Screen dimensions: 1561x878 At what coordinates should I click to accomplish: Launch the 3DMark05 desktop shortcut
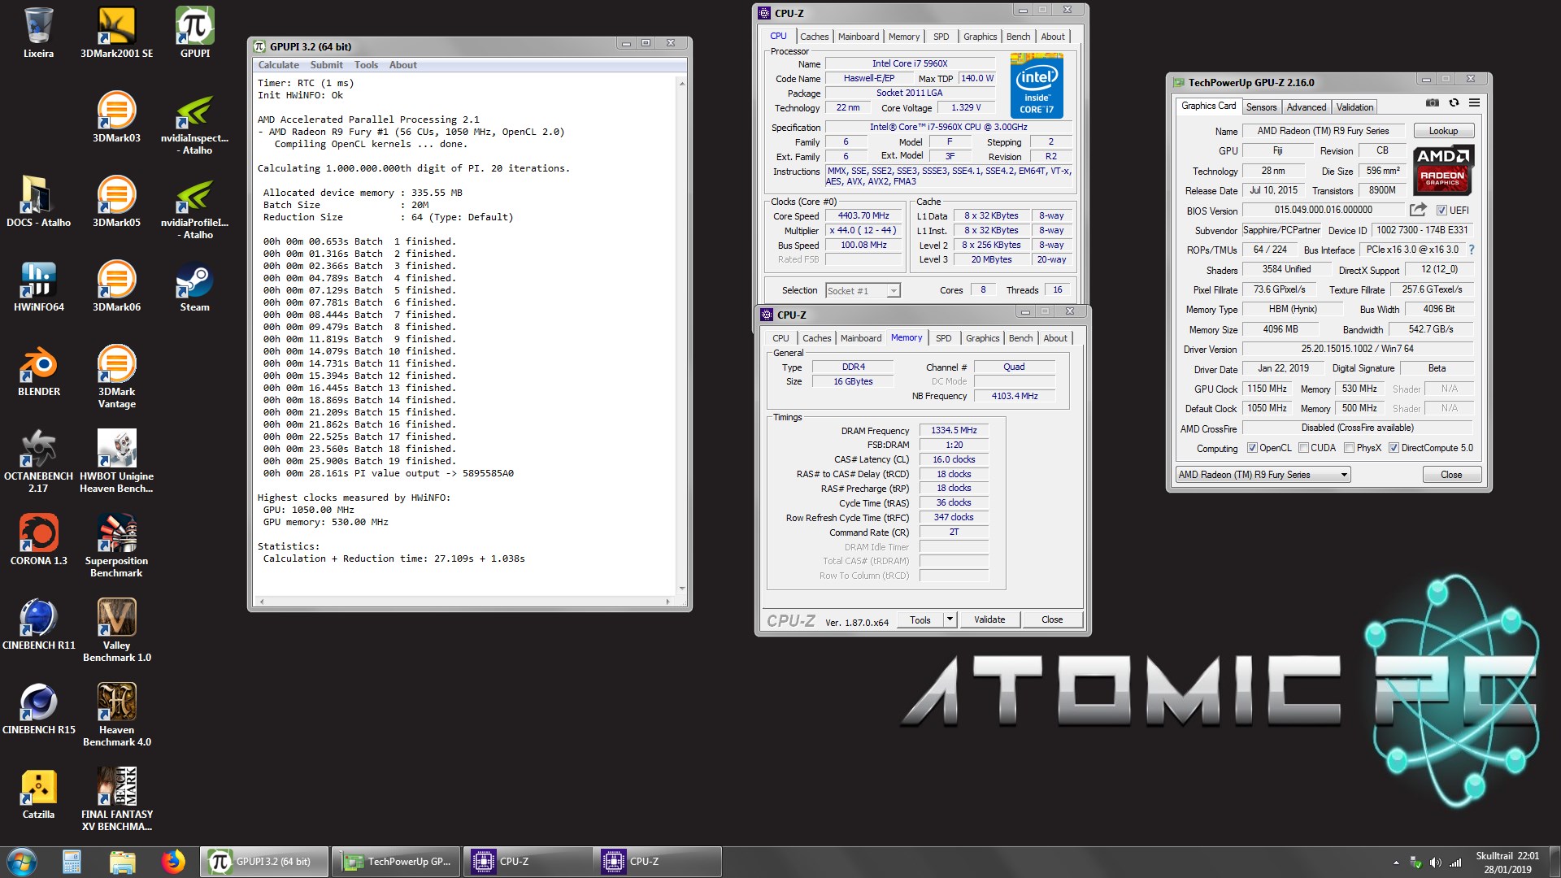pos(116,202)
